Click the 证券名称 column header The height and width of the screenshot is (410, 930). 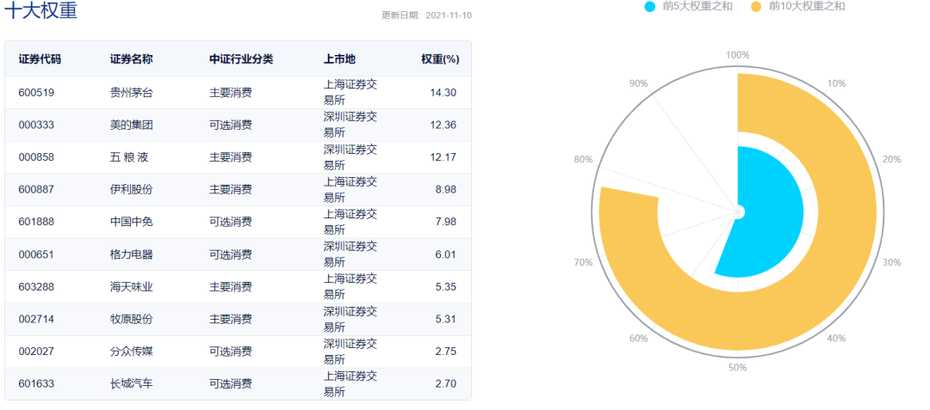coord(132,59)
